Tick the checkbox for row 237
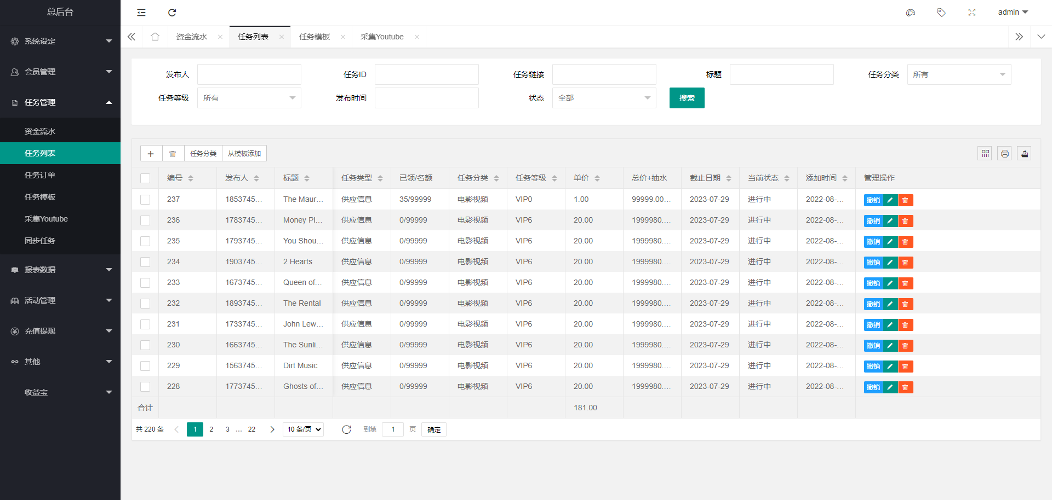1052x500 pixels. pyautogui.click(x=145, y=200)
